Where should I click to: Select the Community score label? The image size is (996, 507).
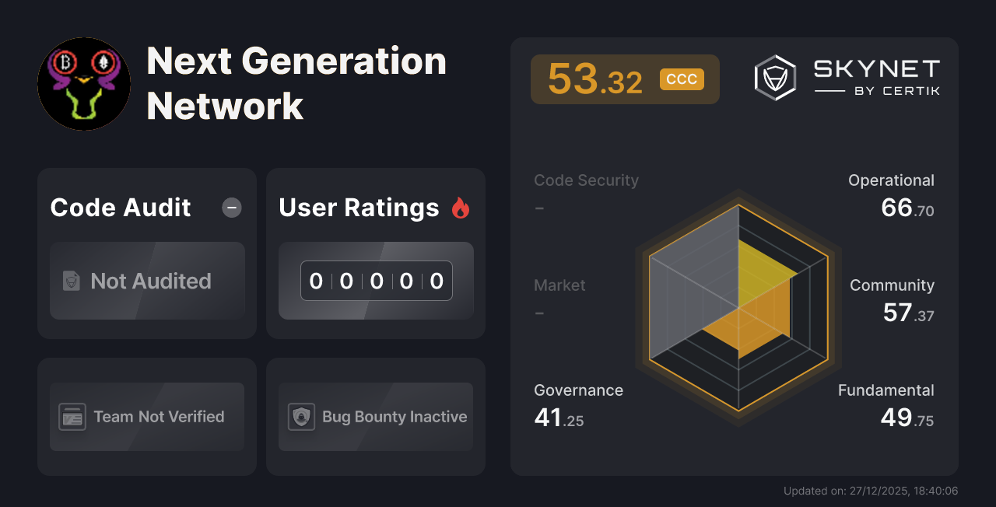tap(892, 285)
